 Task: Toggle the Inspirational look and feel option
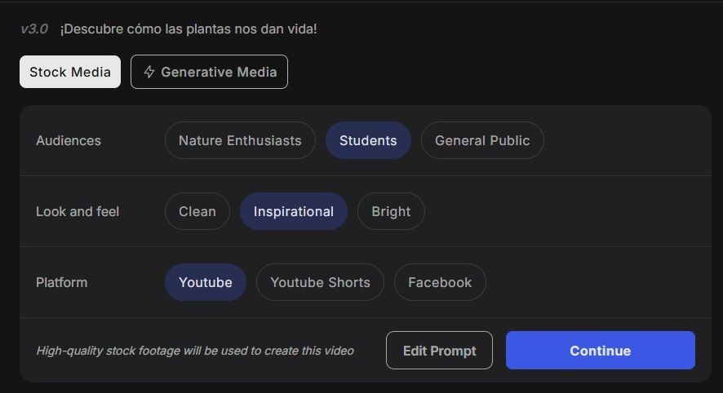coord(293,211)
